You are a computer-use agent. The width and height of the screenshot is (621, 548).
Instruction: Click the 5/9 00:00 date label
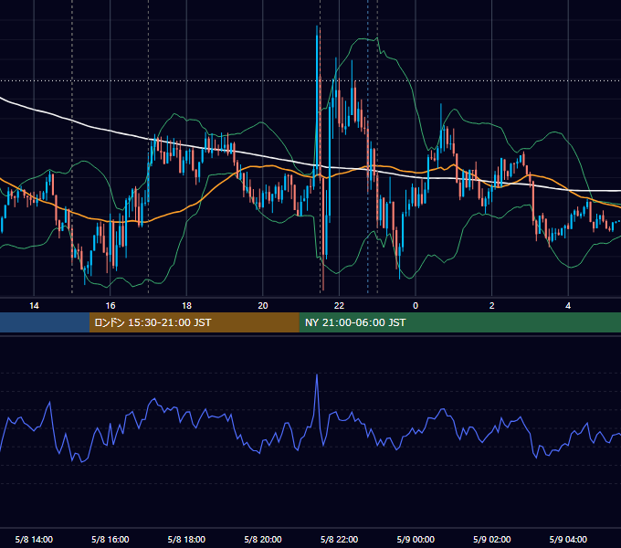416,539
